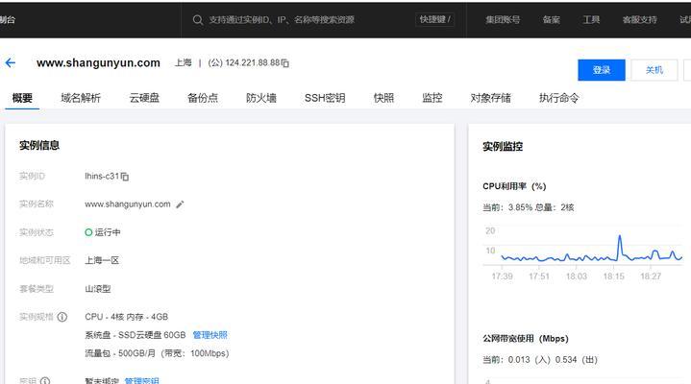Open the 管理快照 link

pyautogui.click(x=210, y=335)
